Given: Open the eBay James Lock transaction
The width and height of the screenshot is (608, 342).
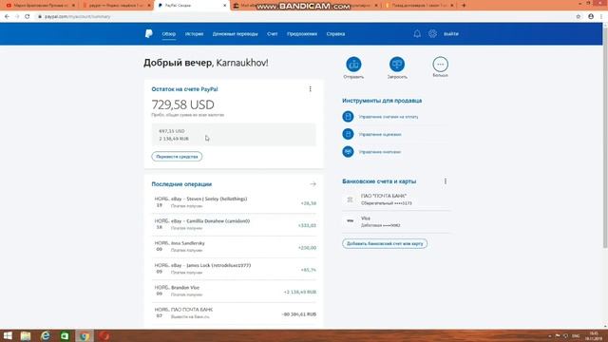Looking at the screenshot, I should point(234,269).
